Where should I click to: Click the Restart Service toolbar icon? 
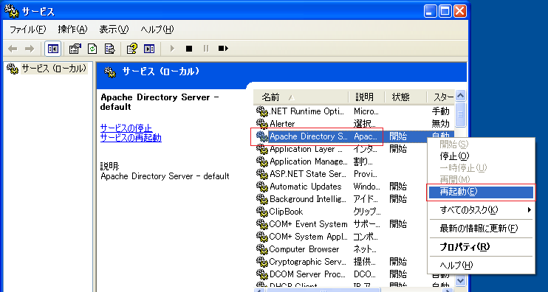[x=223, y=49]
